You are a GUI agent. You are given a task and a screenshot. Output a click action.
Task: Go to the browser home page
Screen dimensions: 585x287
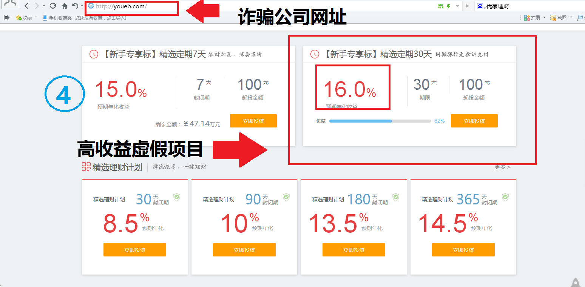point(65,6)
